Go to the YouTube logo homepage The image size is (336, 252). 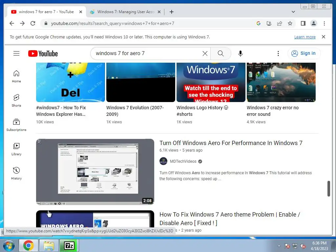coord(43,53)
